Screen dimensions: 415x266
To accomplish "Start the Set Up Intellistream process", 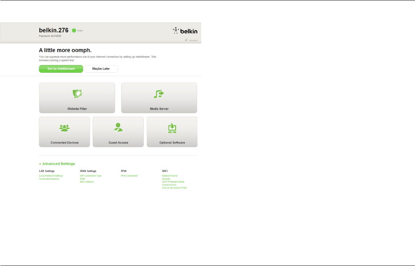I will [61, 69].
